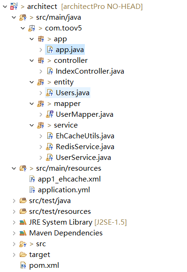The height and width of the screenshot is (272, 187).
Task: Select app.java in the tree
Action: [x=70, y=50]
